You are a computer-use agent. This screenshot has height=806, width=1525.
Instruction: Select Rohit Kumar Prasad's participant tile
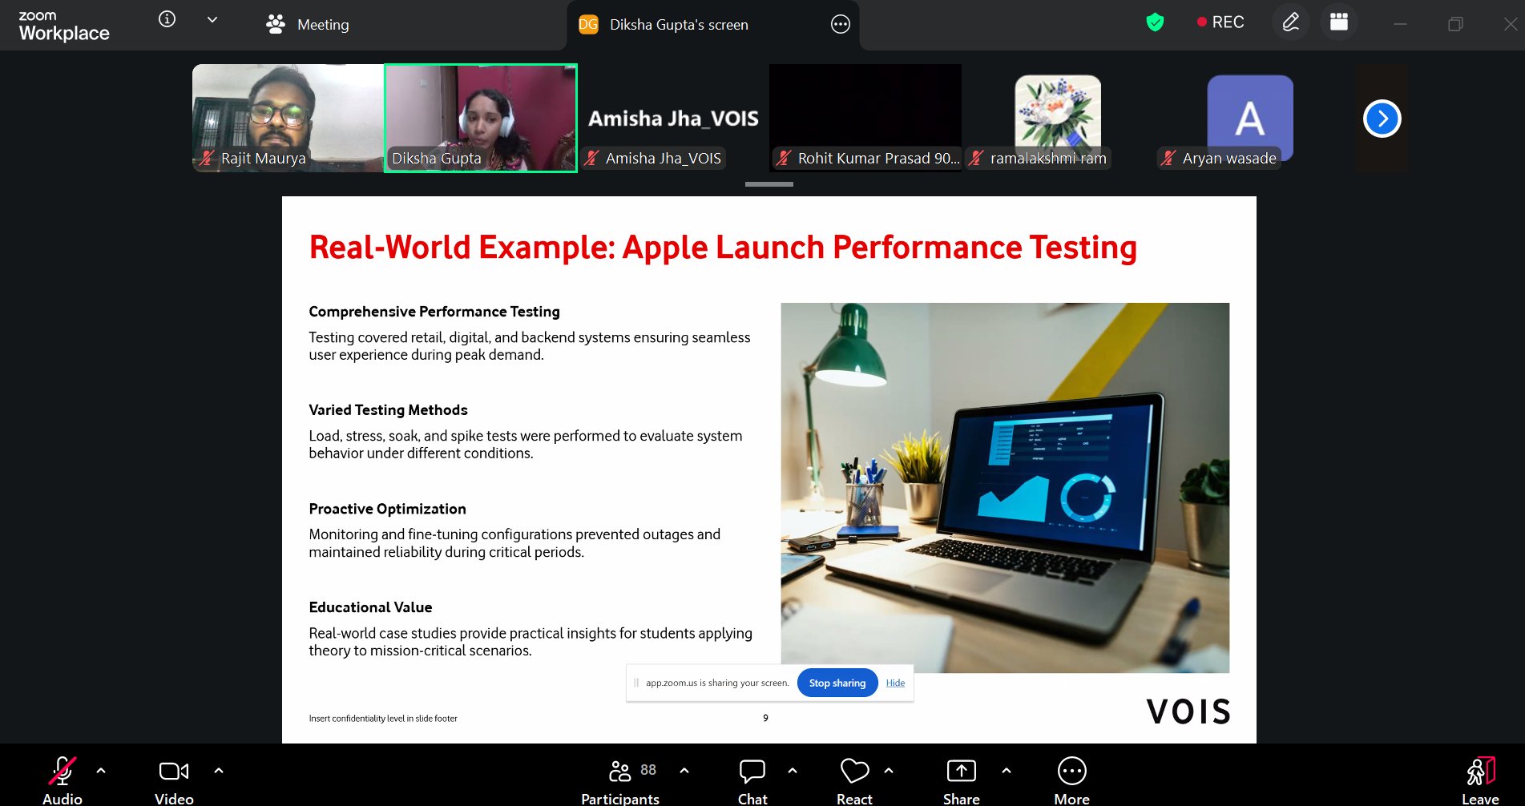click(x=865, y=118)
